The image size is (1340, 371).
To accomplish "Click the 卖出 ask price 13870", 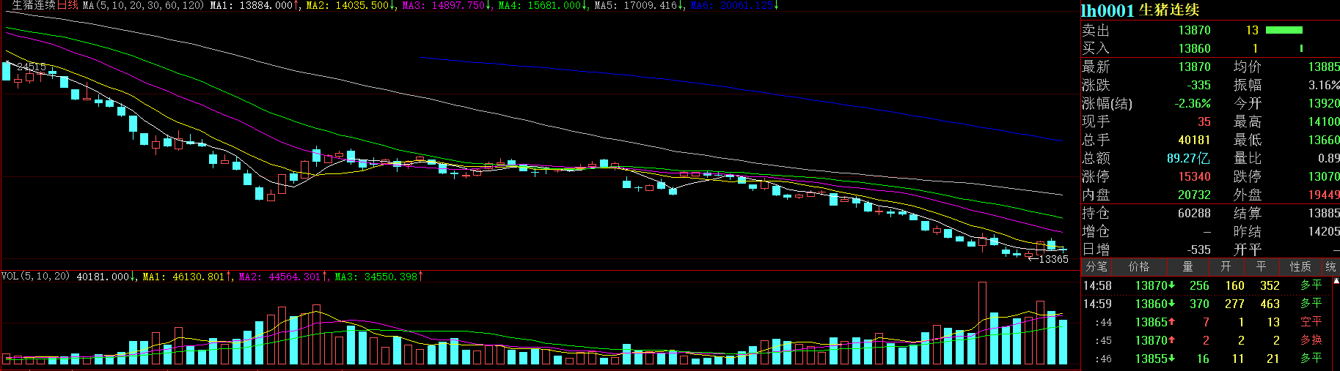I will (x=1194, y=30).
